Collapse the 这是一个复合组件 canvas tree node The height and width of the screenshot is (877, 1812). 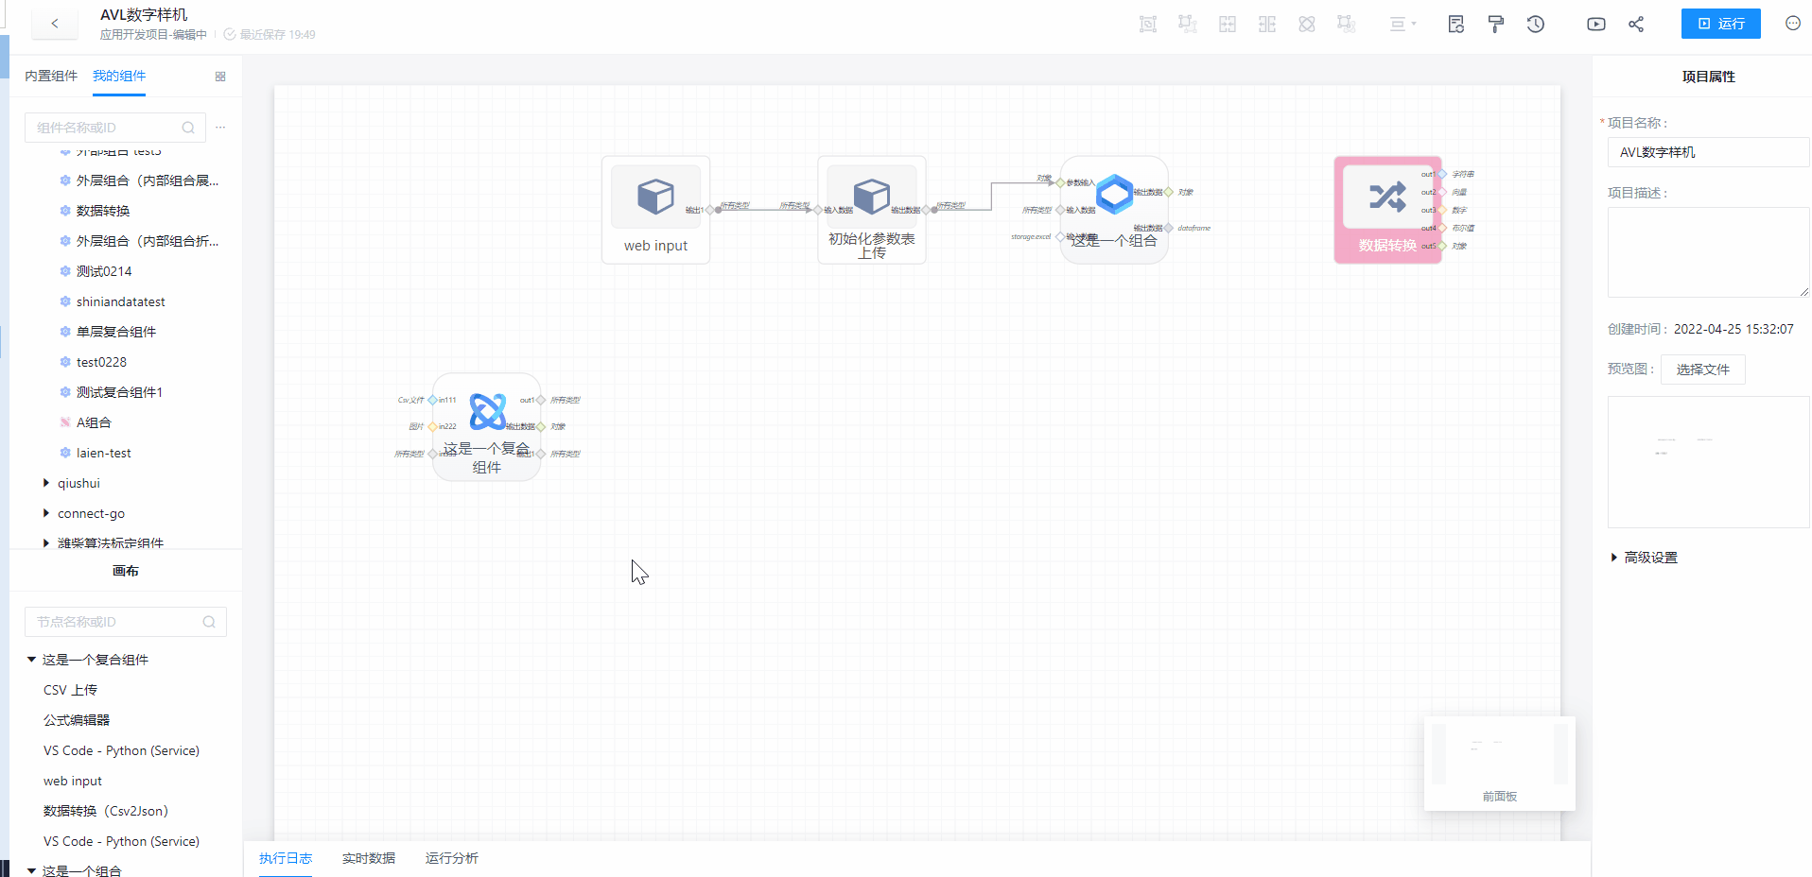(31, 660)
